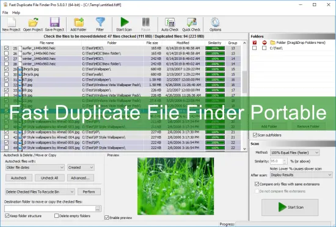The image size is (336, 227).
Task: Click the yellow folder icon in Folders panel
Action: 272,42
